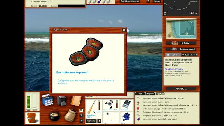Open help with the question mark icon
The height and width of the screenshot is (126, 224).
148,1
